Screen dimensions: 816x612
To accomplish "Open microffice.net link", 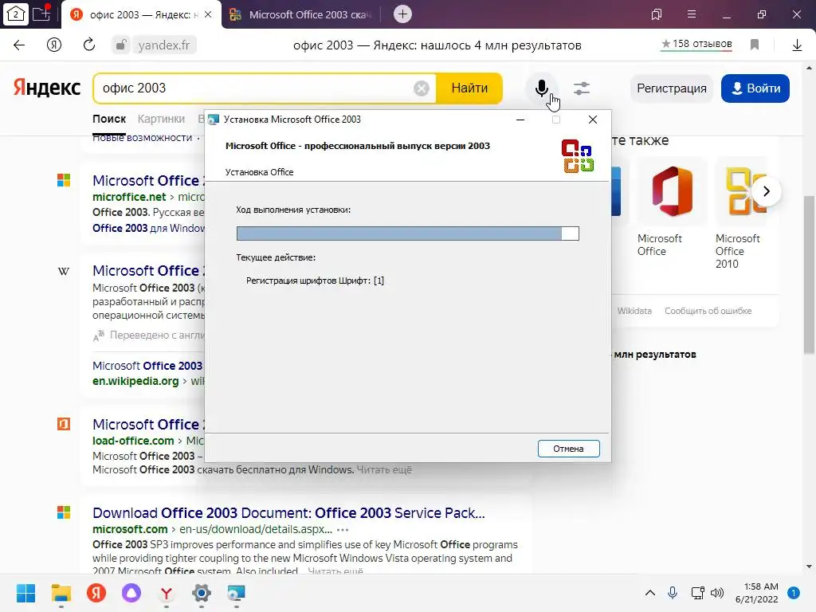I will coord(129,197).
